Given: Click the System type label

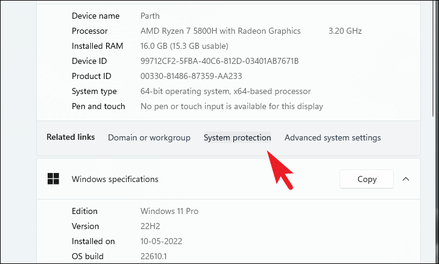Looking at the screenshot, I should coord(94,91).
